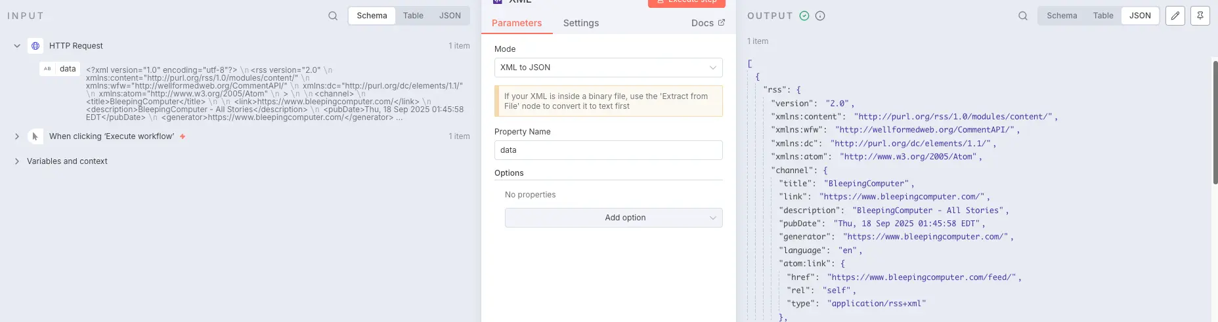Click the feed href URL value
The width and height of the screenshot is (1218, 322).
pos(922,277)
